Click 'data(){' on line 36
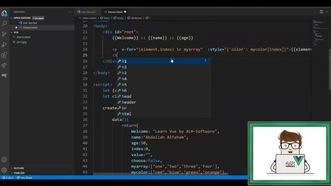Viewport: 331px width, 186px height. 120,119
